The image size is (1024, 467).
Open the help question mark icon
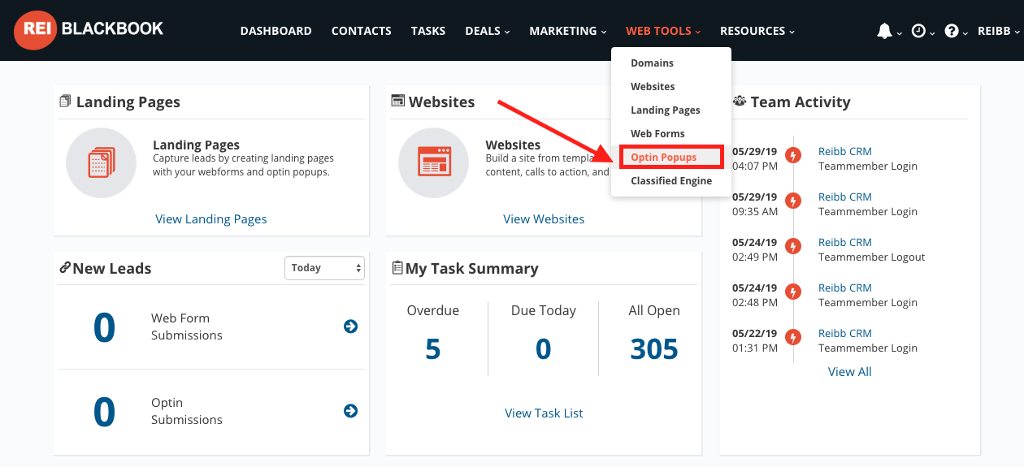click(952, 31)
